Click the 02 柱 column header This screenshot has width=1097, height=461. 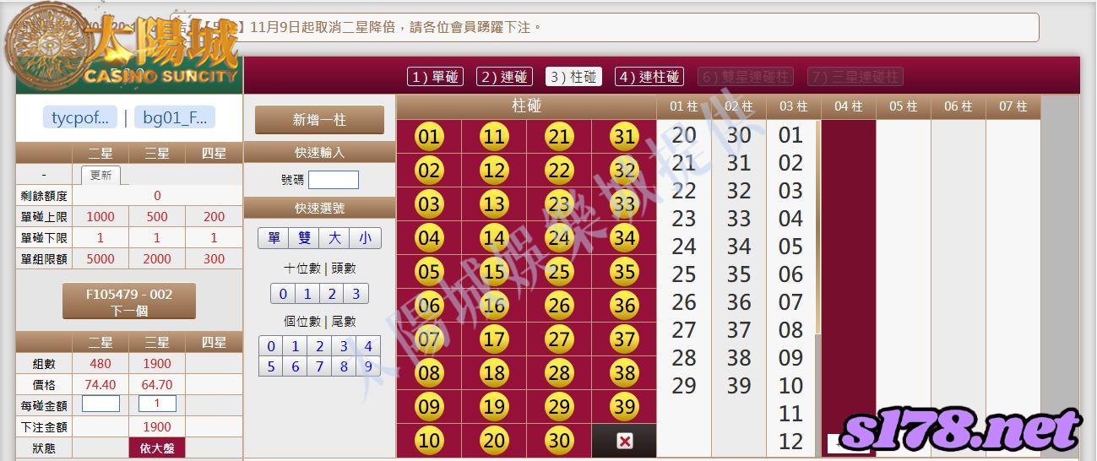click(739, 106)
